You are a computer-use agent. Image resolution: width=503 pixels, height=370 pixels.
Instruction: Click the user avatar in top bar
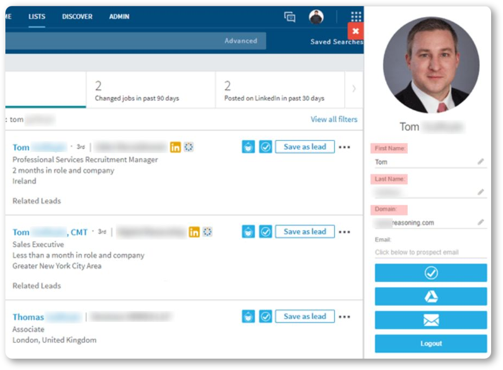316,17
